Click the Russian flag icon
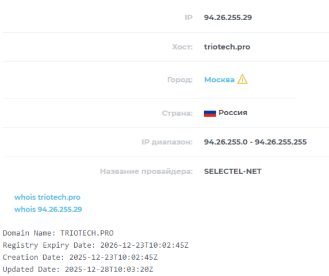329x276 pixels. pos(210,114)
